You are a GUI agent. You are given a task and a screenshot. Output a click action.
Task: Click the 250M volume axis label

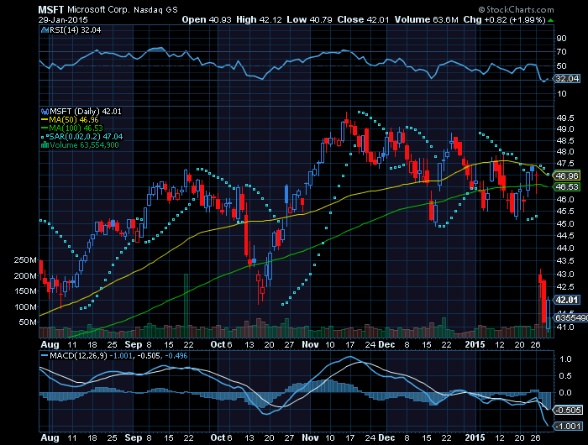(x=25, y=260)
